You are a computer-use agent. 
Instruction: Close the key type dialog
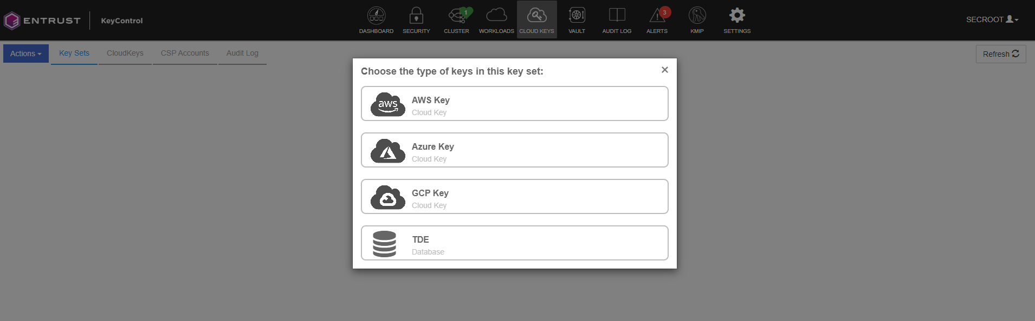(664, 70)
